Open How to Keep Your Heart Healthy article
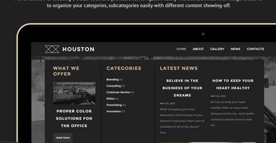 pyautogui.click(x=233, y=84)
